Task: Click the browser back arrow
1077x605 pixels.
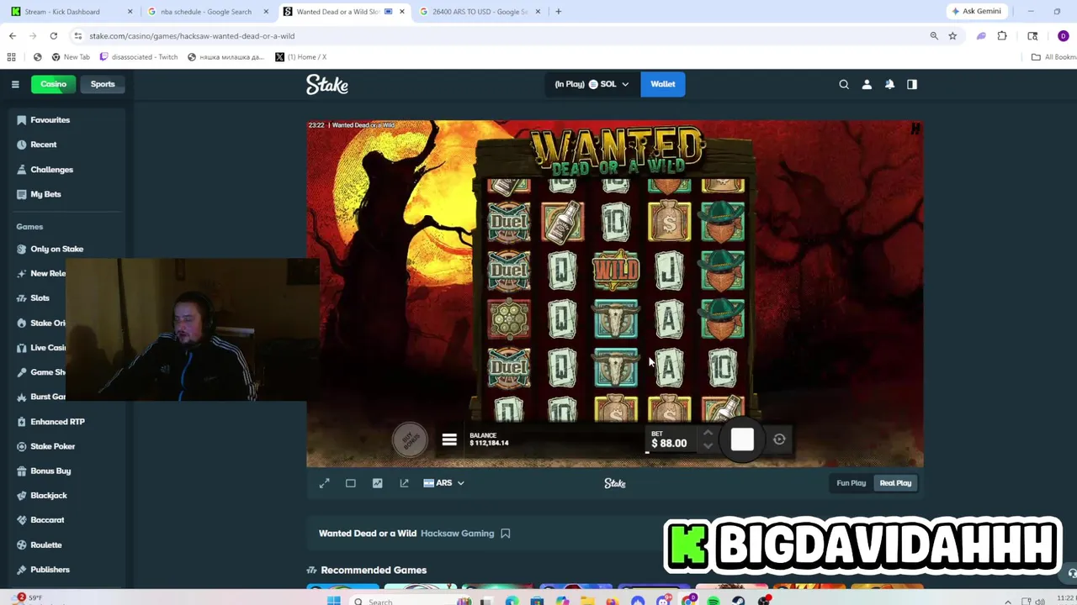Action: point(13,36)
